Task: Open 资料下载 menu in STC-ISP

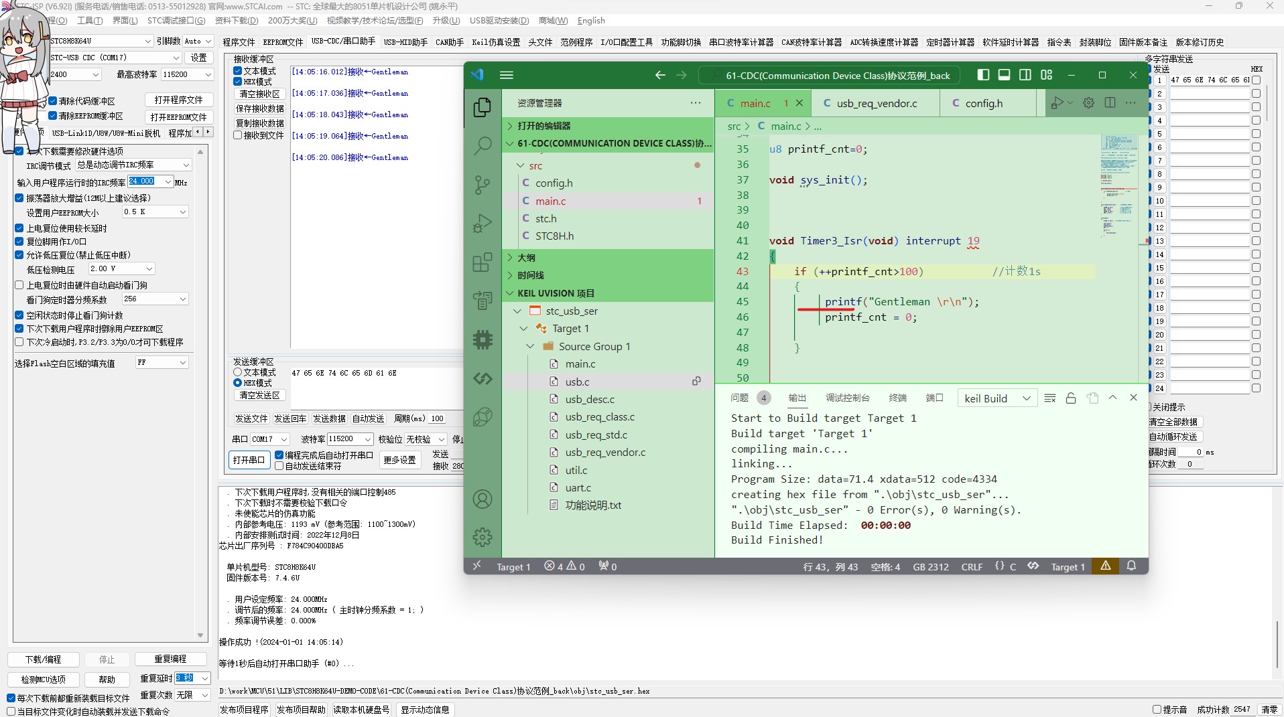Action: [236, 21]
